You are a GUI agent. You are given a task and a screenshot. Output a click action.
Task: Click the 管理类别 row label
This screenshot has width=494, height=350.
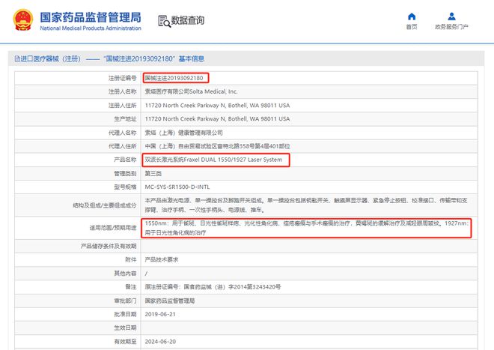pos(125,173)
